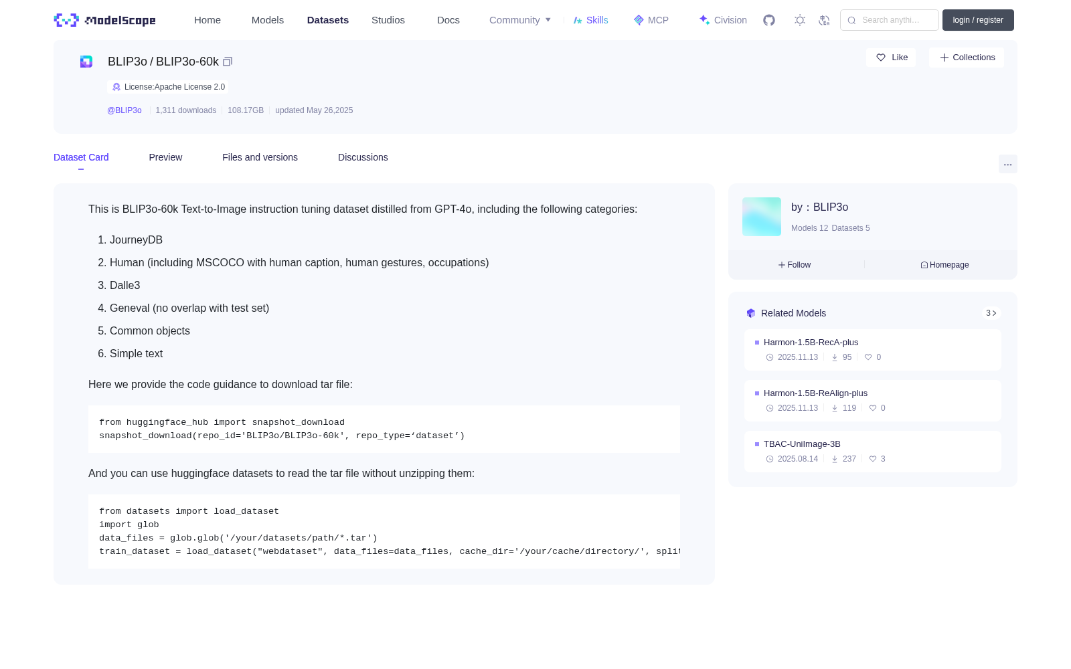Screen dimensions: 1071x669
Task: Open the three-dot more options menu
Action: pos(1007,164)
